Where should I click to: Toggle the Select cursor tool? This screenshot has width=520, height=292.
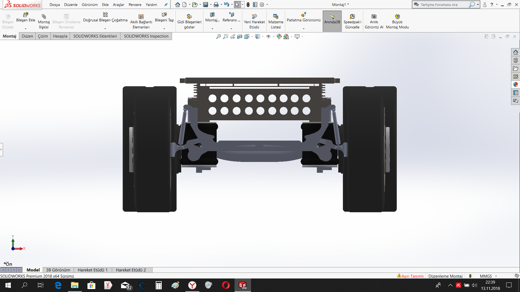click(x=237, y=5)
